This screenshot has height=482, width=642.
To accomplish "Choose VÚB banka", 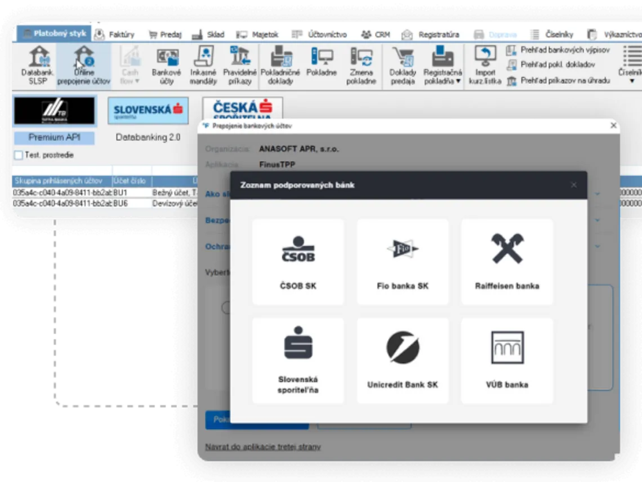I will 507,361.
